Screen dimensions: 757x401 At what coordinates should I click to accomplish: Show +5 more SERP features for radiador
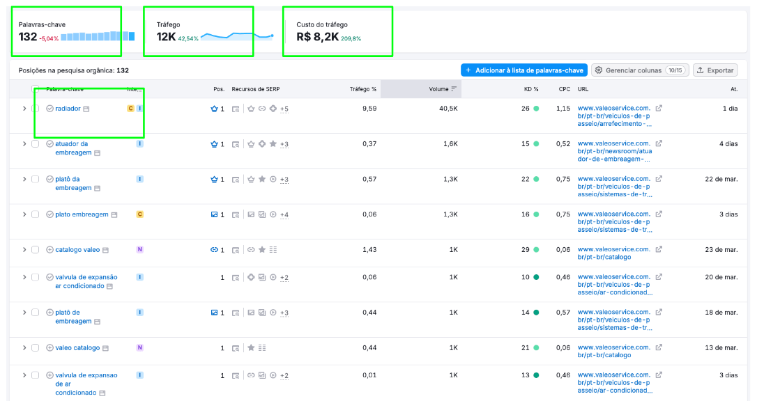tap(284, 109)
